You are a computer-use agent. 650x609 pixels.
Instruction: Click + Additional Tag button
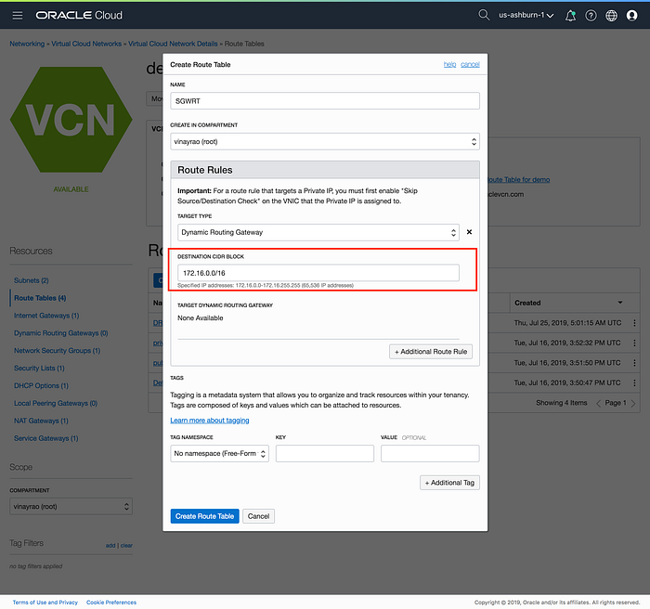(449, 483)
